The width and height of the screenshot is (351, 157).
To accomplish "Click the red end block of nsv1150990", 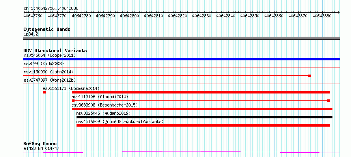I will [x=309, y=76].
